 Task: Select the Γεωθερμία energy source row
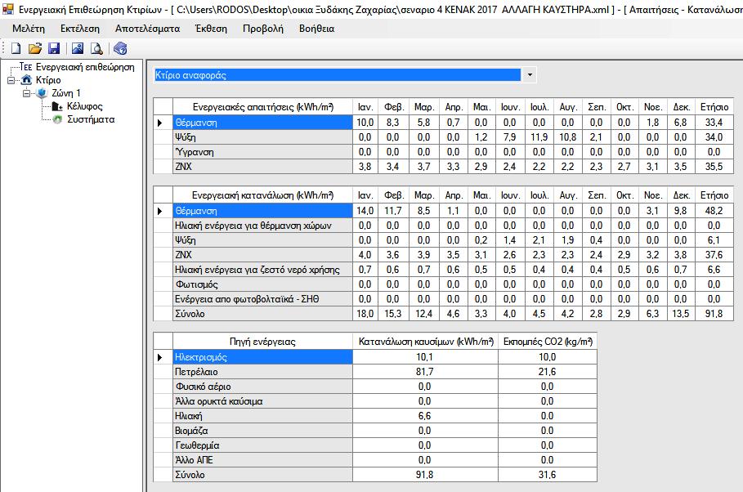pos(375,445)
